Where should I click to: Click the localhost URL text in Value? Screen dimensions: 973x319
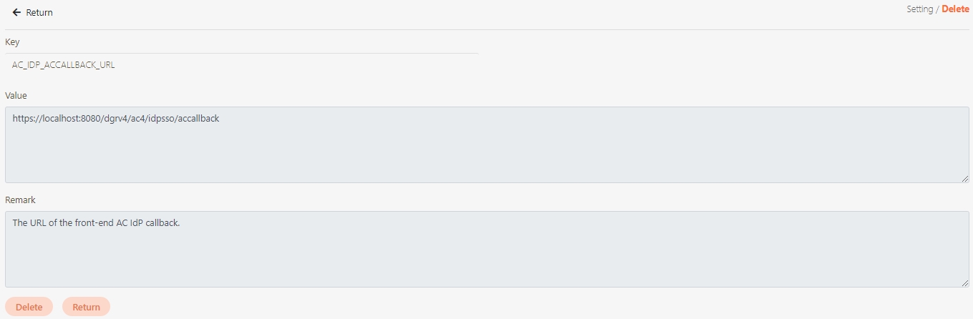pos(115,119)
